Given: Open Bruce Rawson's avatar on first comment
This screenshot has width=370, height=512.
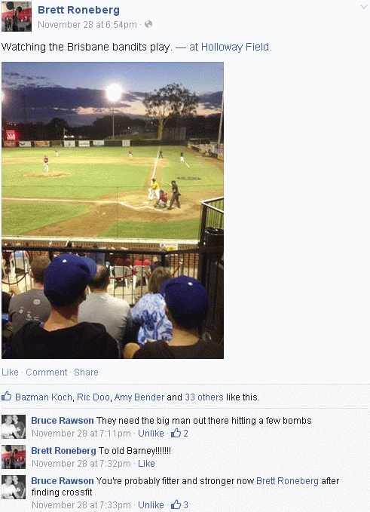Looking at the screenshot, I should coord(14,427).
